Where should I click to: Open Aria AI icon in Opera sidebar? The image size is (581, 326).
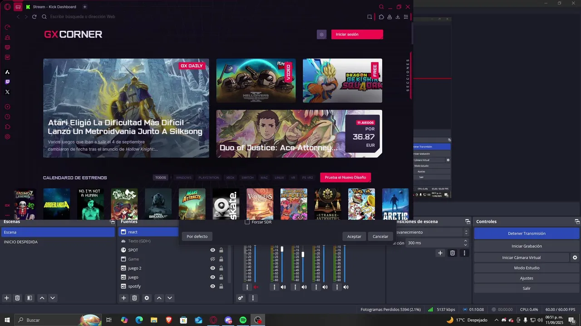click(7, 72)
